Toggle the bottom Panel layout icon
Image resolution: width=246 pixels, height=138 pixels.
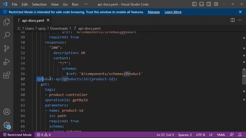point(201,4)
